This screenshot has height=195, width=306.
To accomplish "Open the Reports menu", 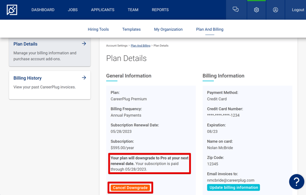I will click(x=160, y=10).
